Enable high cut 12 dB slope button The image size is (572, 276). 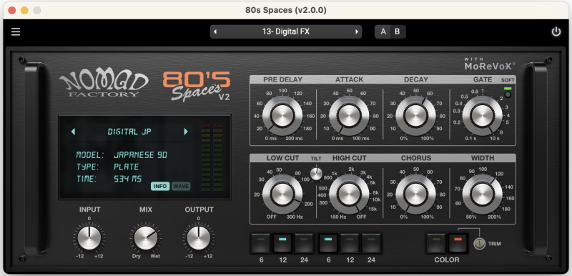tap(350, 243)
